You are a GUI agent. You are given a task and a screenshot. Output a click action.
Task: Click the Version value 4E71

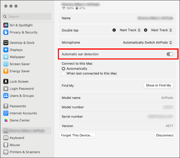[169, 126]
